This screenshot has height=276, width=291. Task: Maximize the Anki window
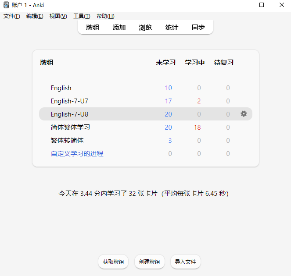coord(262,5)
